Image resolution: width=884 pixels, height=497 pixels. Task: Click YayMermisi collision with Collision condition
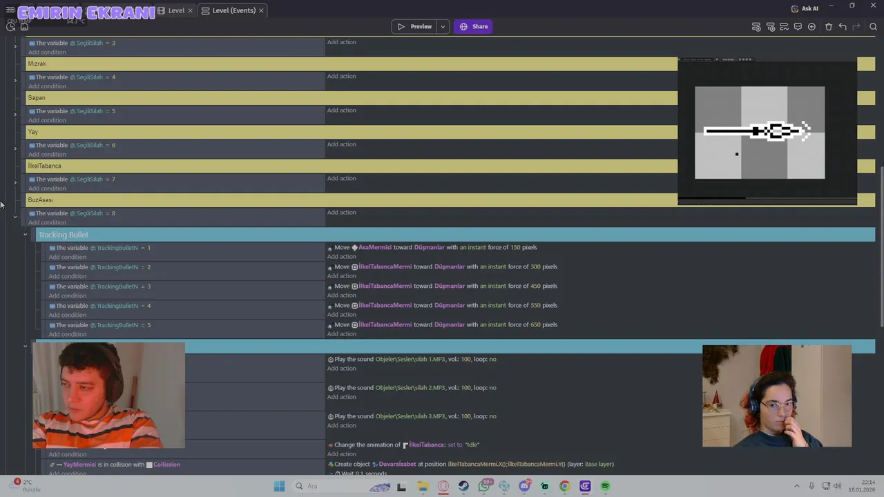(114, 465)
